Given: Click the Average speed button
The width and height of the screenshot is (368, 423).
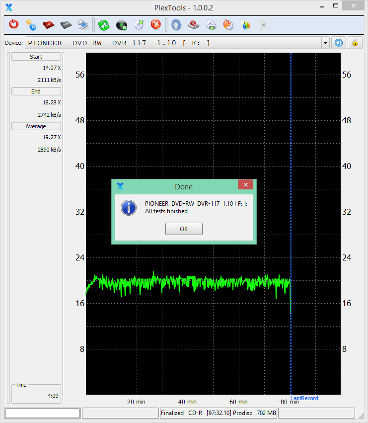Looking at the screenshot, I should 36,126.
